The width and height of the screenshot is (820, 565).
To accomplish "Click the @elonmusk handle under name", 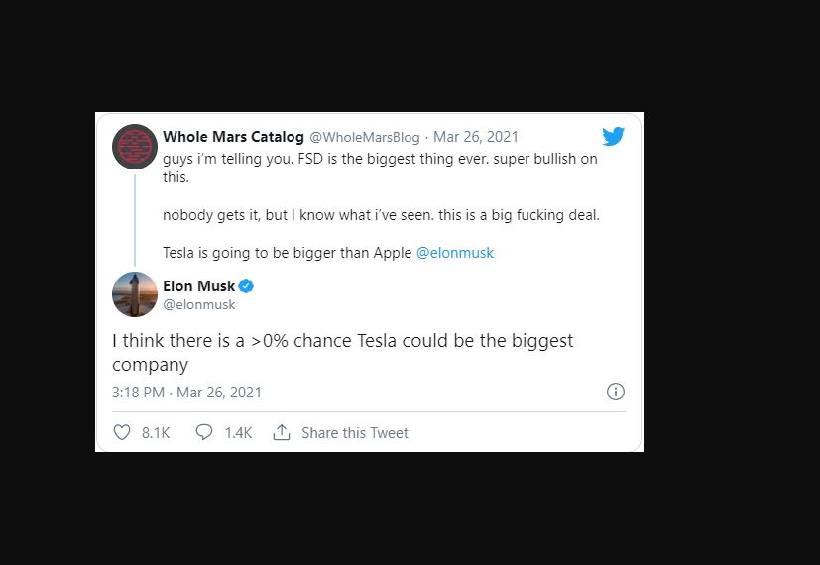I will coord(199,305).
